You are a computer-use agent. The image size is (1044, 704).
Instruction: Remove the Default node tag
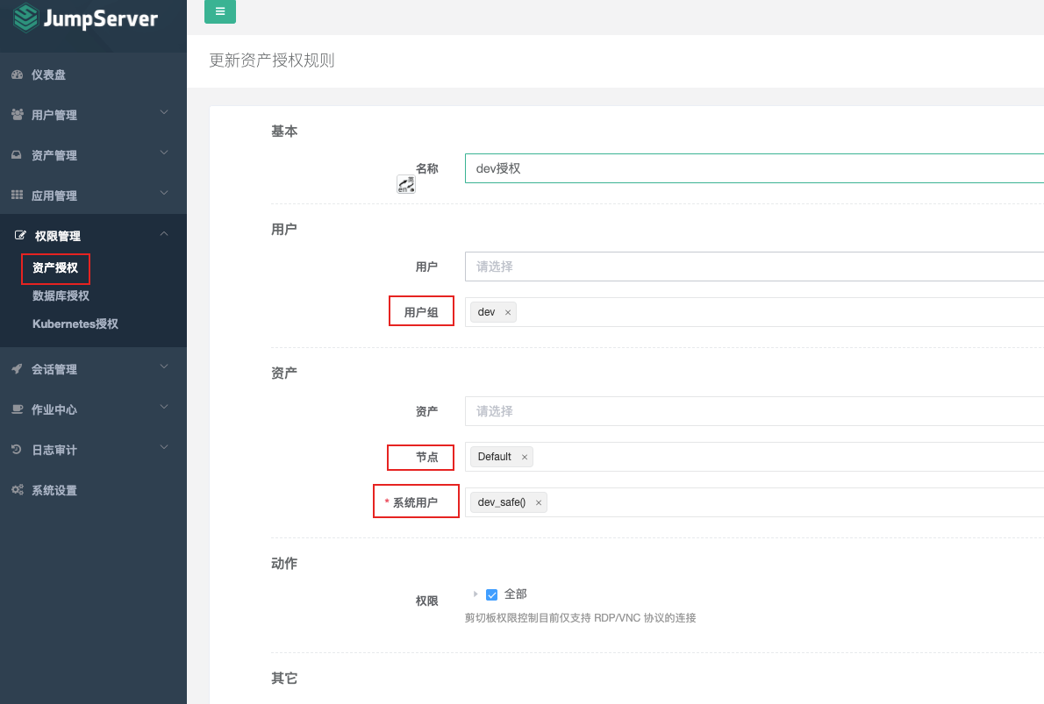click(525, 457)
